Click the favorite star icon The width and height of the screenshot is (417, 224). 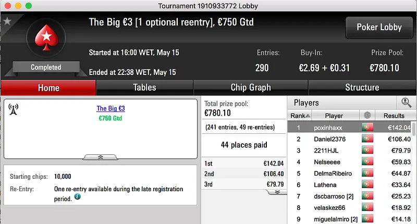[7, 21]
